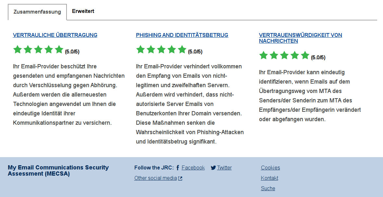Click middle star under Vertrauenswürdigkeit von Nachrichten
The height and width of the screenshot is (197, 383).
[284, 55]
